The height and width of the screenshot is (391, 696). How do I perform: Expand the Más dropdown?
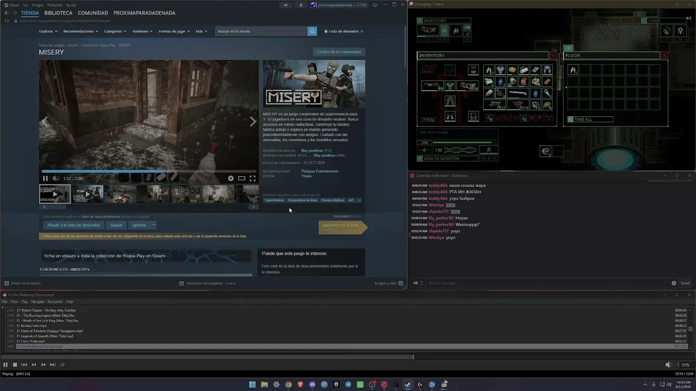[x=201, y=31]
